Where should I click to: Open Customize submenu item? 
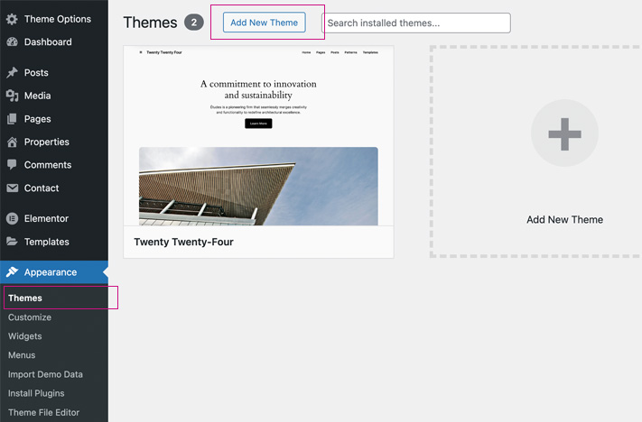tap(30, 317)
